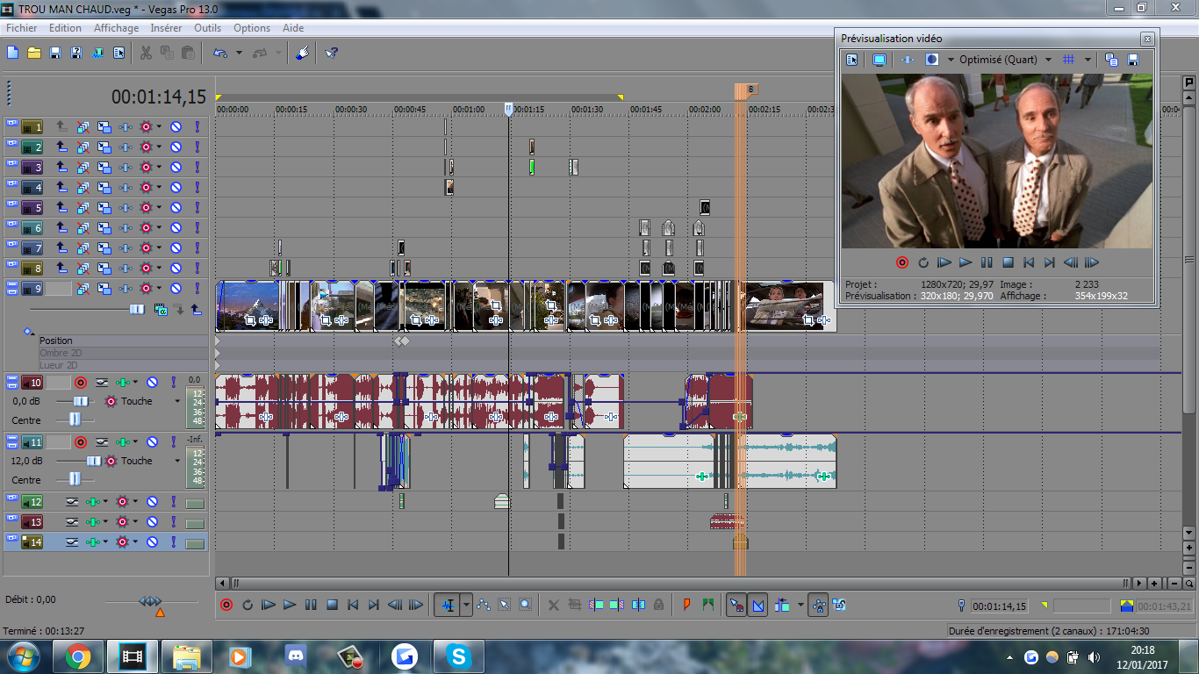This screenshot has width=1199, height=674.
Task: Open the Insérer menu
Action: click(166, 28)
